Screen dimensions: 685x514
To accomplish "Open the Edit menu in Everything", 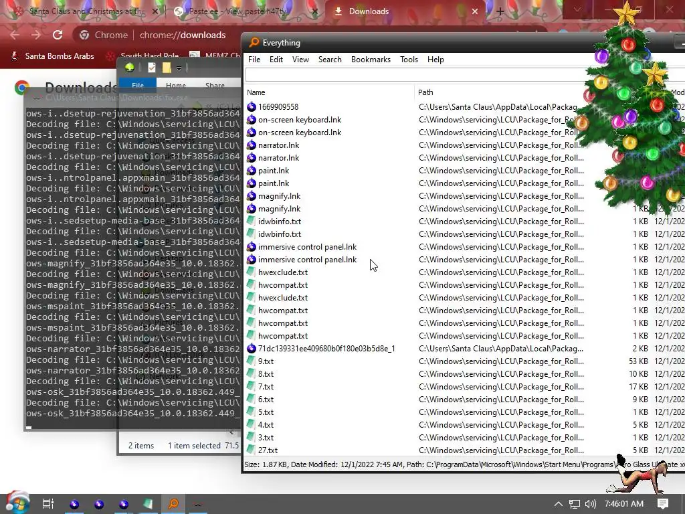I will pos(276,60).
